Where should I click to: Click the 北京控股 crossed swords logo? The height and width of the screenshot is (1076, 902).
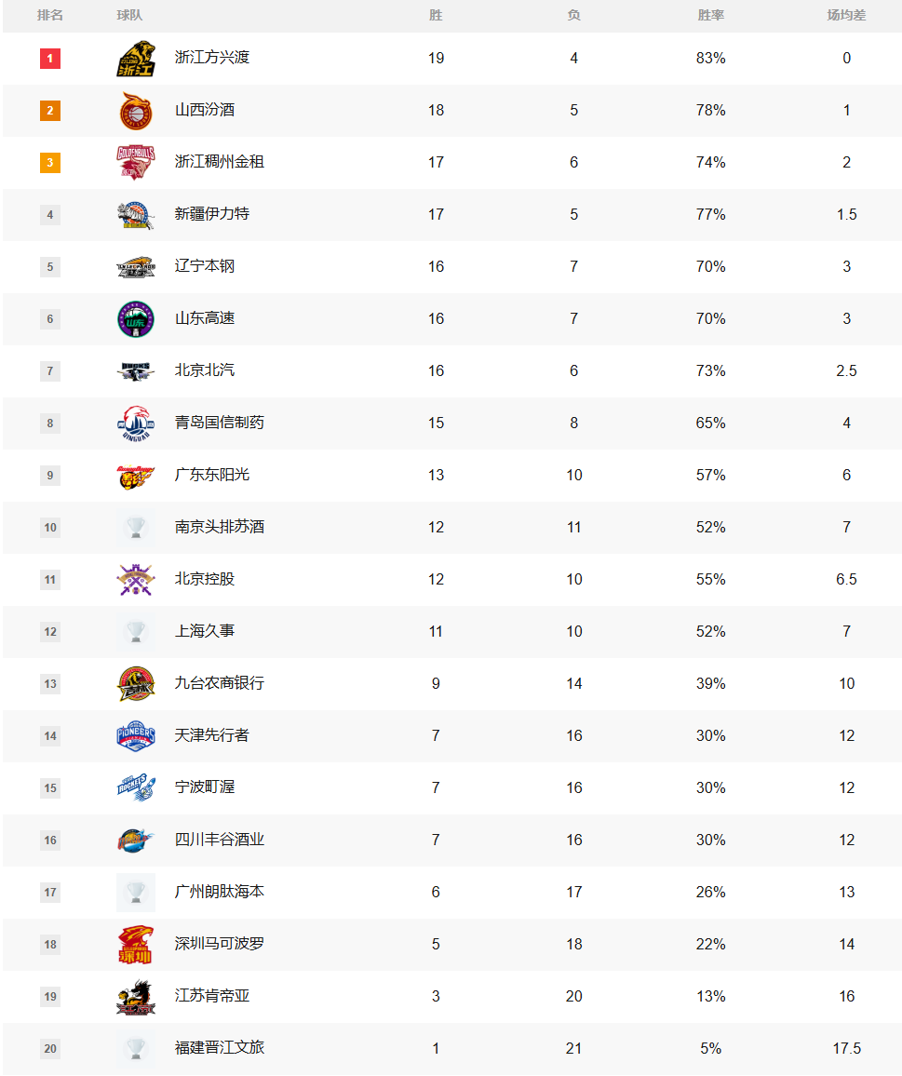point(136,580)
